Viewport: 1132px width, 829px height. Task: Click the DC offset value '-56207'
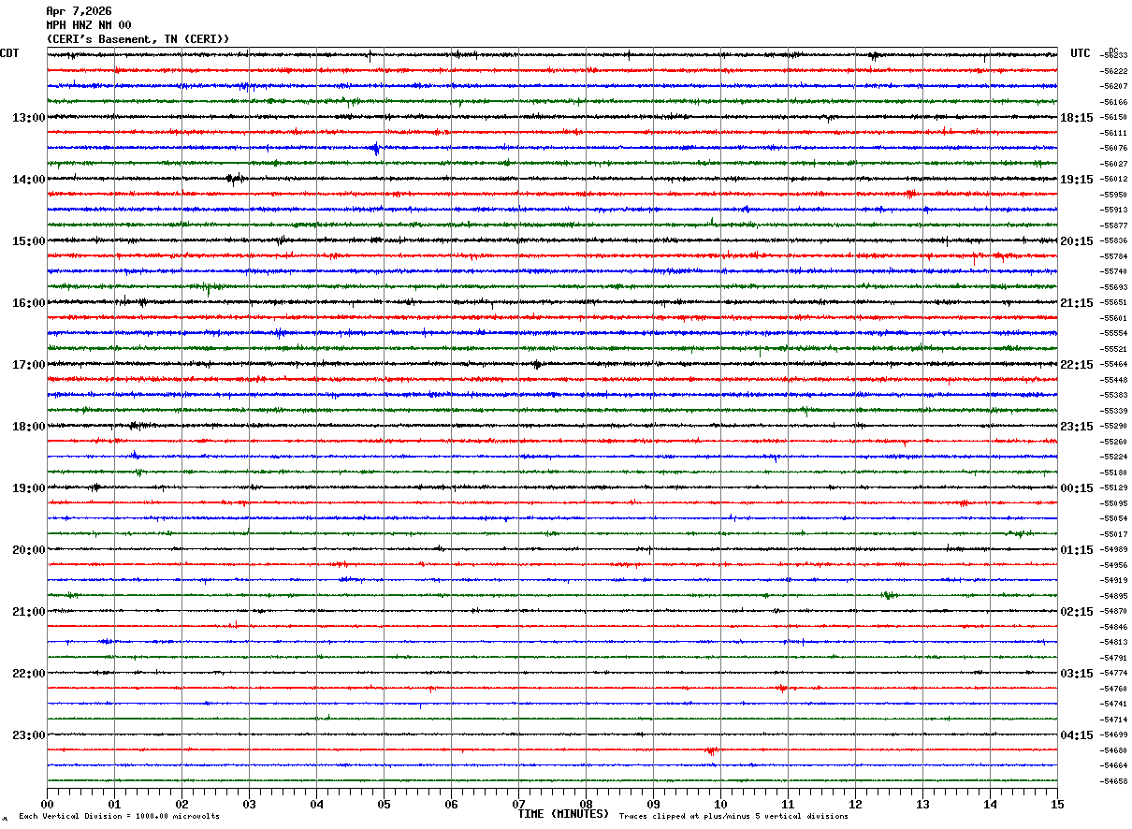pos(1113,86)
